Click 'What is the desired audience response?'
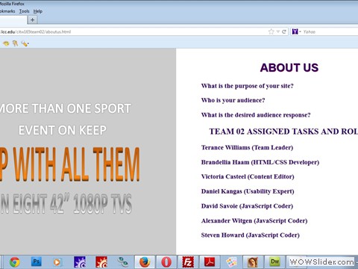Viewport: 358px width, 269px height. [x=256, y=115]
